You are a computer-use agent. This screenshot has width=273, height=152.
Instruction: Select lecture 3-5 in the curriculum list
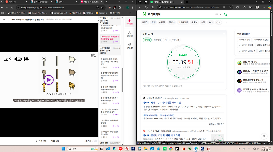(110, 112)
